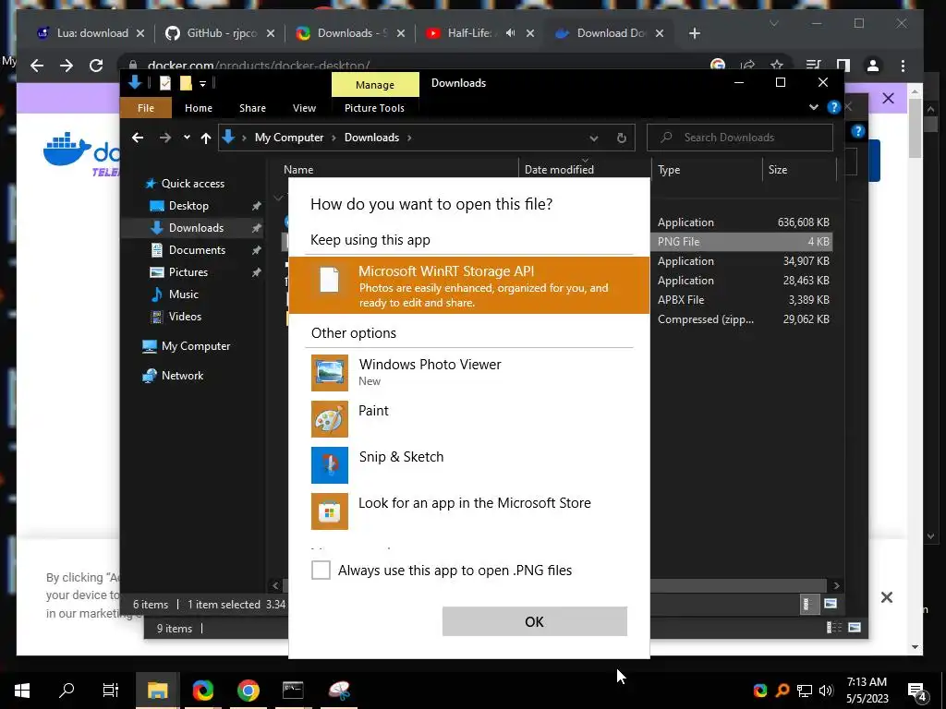Unpin Pictures from Quick access
This screenshot has height=709, width=946.
(x=257, y=272)
